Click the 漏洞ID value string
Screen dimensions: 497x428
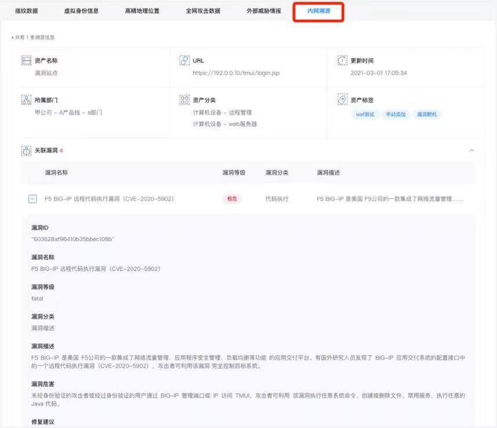(72, 239)
